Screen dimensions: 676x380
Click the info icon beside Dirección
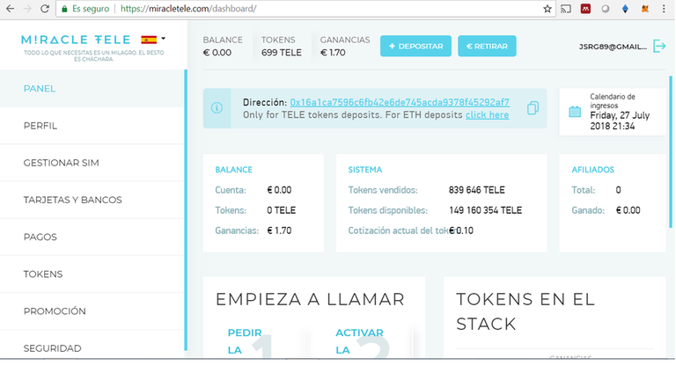click(x=217, y=107)
